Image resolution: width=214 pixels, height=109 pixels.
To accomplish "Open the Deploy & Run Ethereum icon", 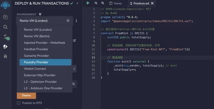I will coord(5,47).
